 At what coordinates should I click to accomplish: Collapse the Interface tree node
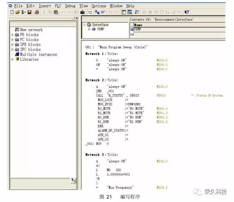click(85, 25)
